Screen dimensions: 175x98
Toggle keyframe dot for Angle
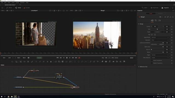click(172, 32)
